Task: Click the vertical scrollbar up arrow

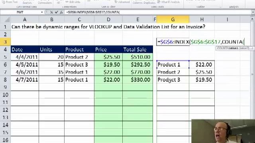Action: tap(253, 19)
